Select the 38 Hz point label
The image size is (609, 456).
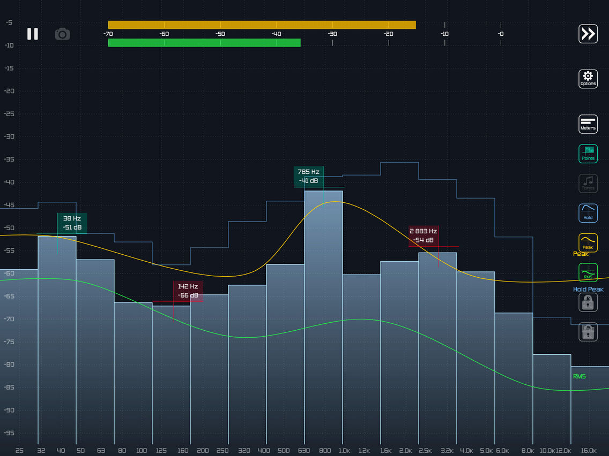point(72,223)
